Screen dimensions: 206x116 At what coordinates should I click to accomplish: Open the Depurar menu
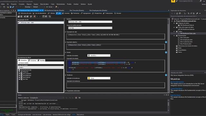[x=29, y=4]
